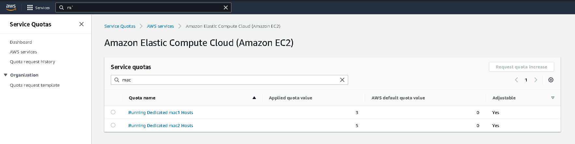Open the Services grid menu
The height and width of the screenshot is (144, 575).
[x=30, y=7]
